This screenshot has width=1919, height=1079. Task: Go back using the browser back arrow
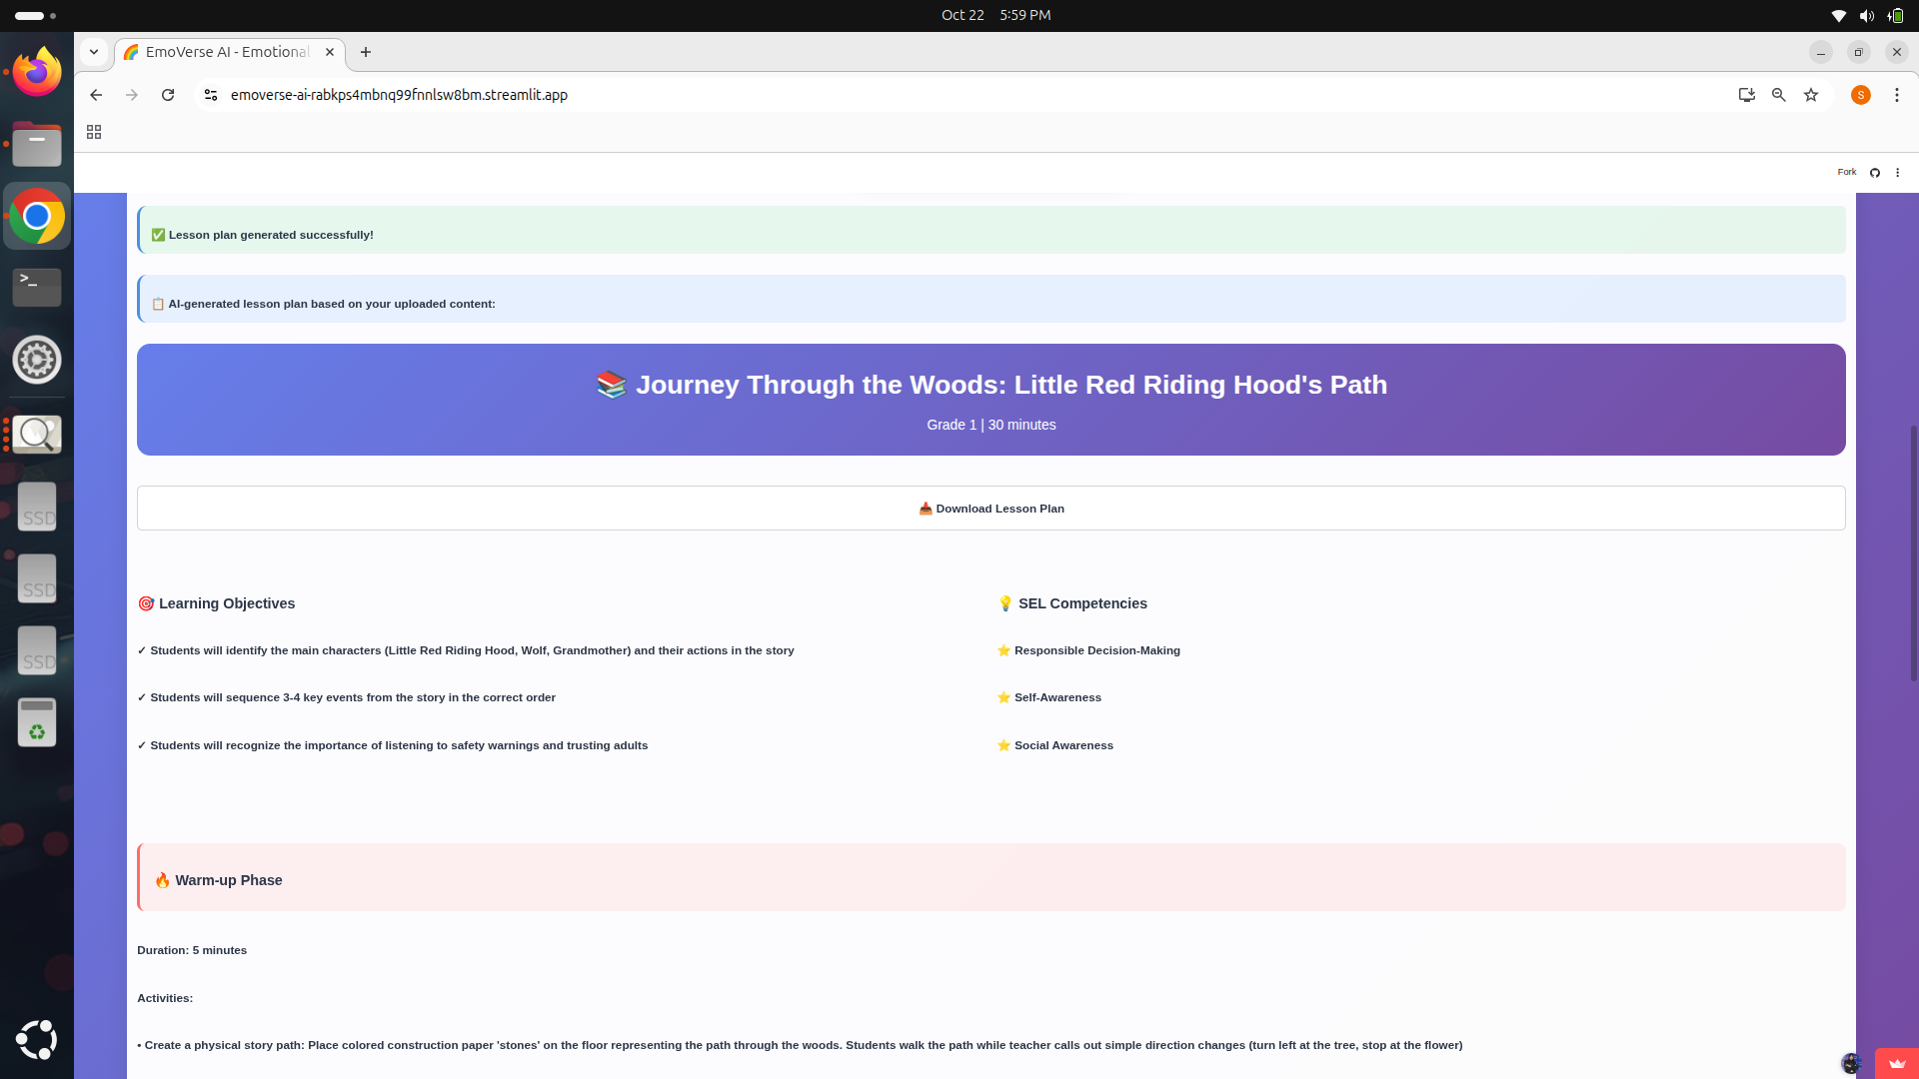pyautogui.click(x=96, y=95)
